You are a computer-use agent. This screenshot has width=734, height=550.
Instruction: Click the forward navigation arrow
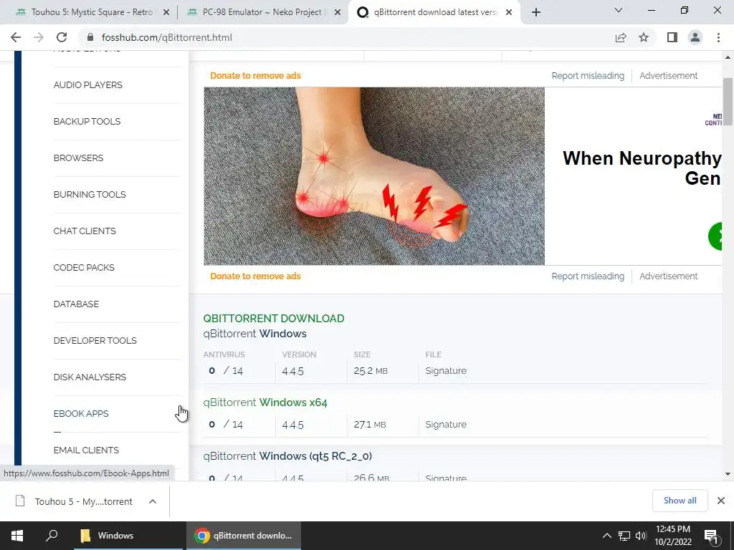point(39,37)
